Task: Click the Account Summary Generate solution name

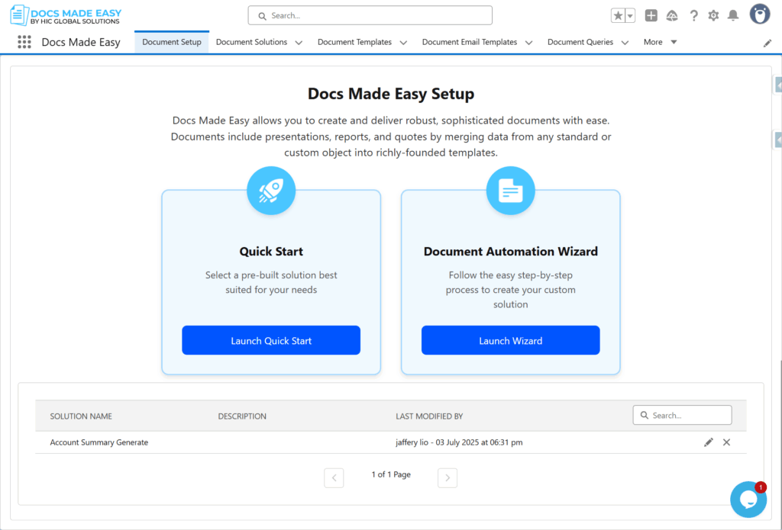Action: pos(99,442)
